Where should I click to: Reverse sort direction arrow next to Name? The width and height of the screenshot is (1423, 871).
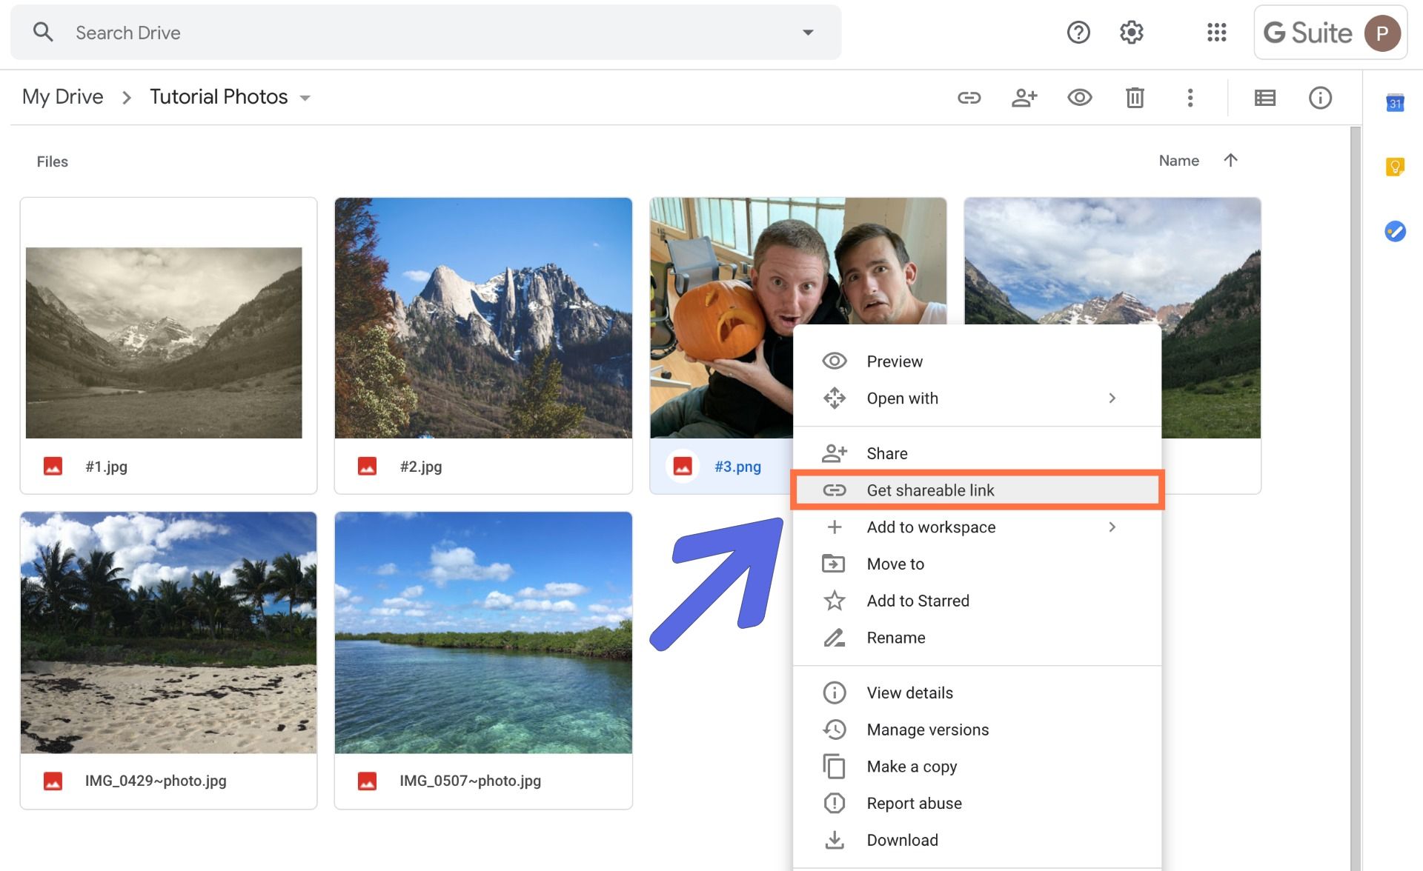coord(1230,161)
